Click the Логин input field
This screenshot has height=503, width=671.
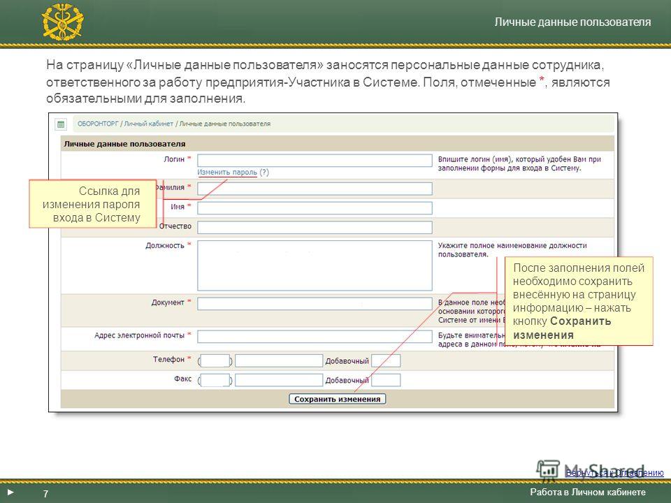[x=315, y=161]
